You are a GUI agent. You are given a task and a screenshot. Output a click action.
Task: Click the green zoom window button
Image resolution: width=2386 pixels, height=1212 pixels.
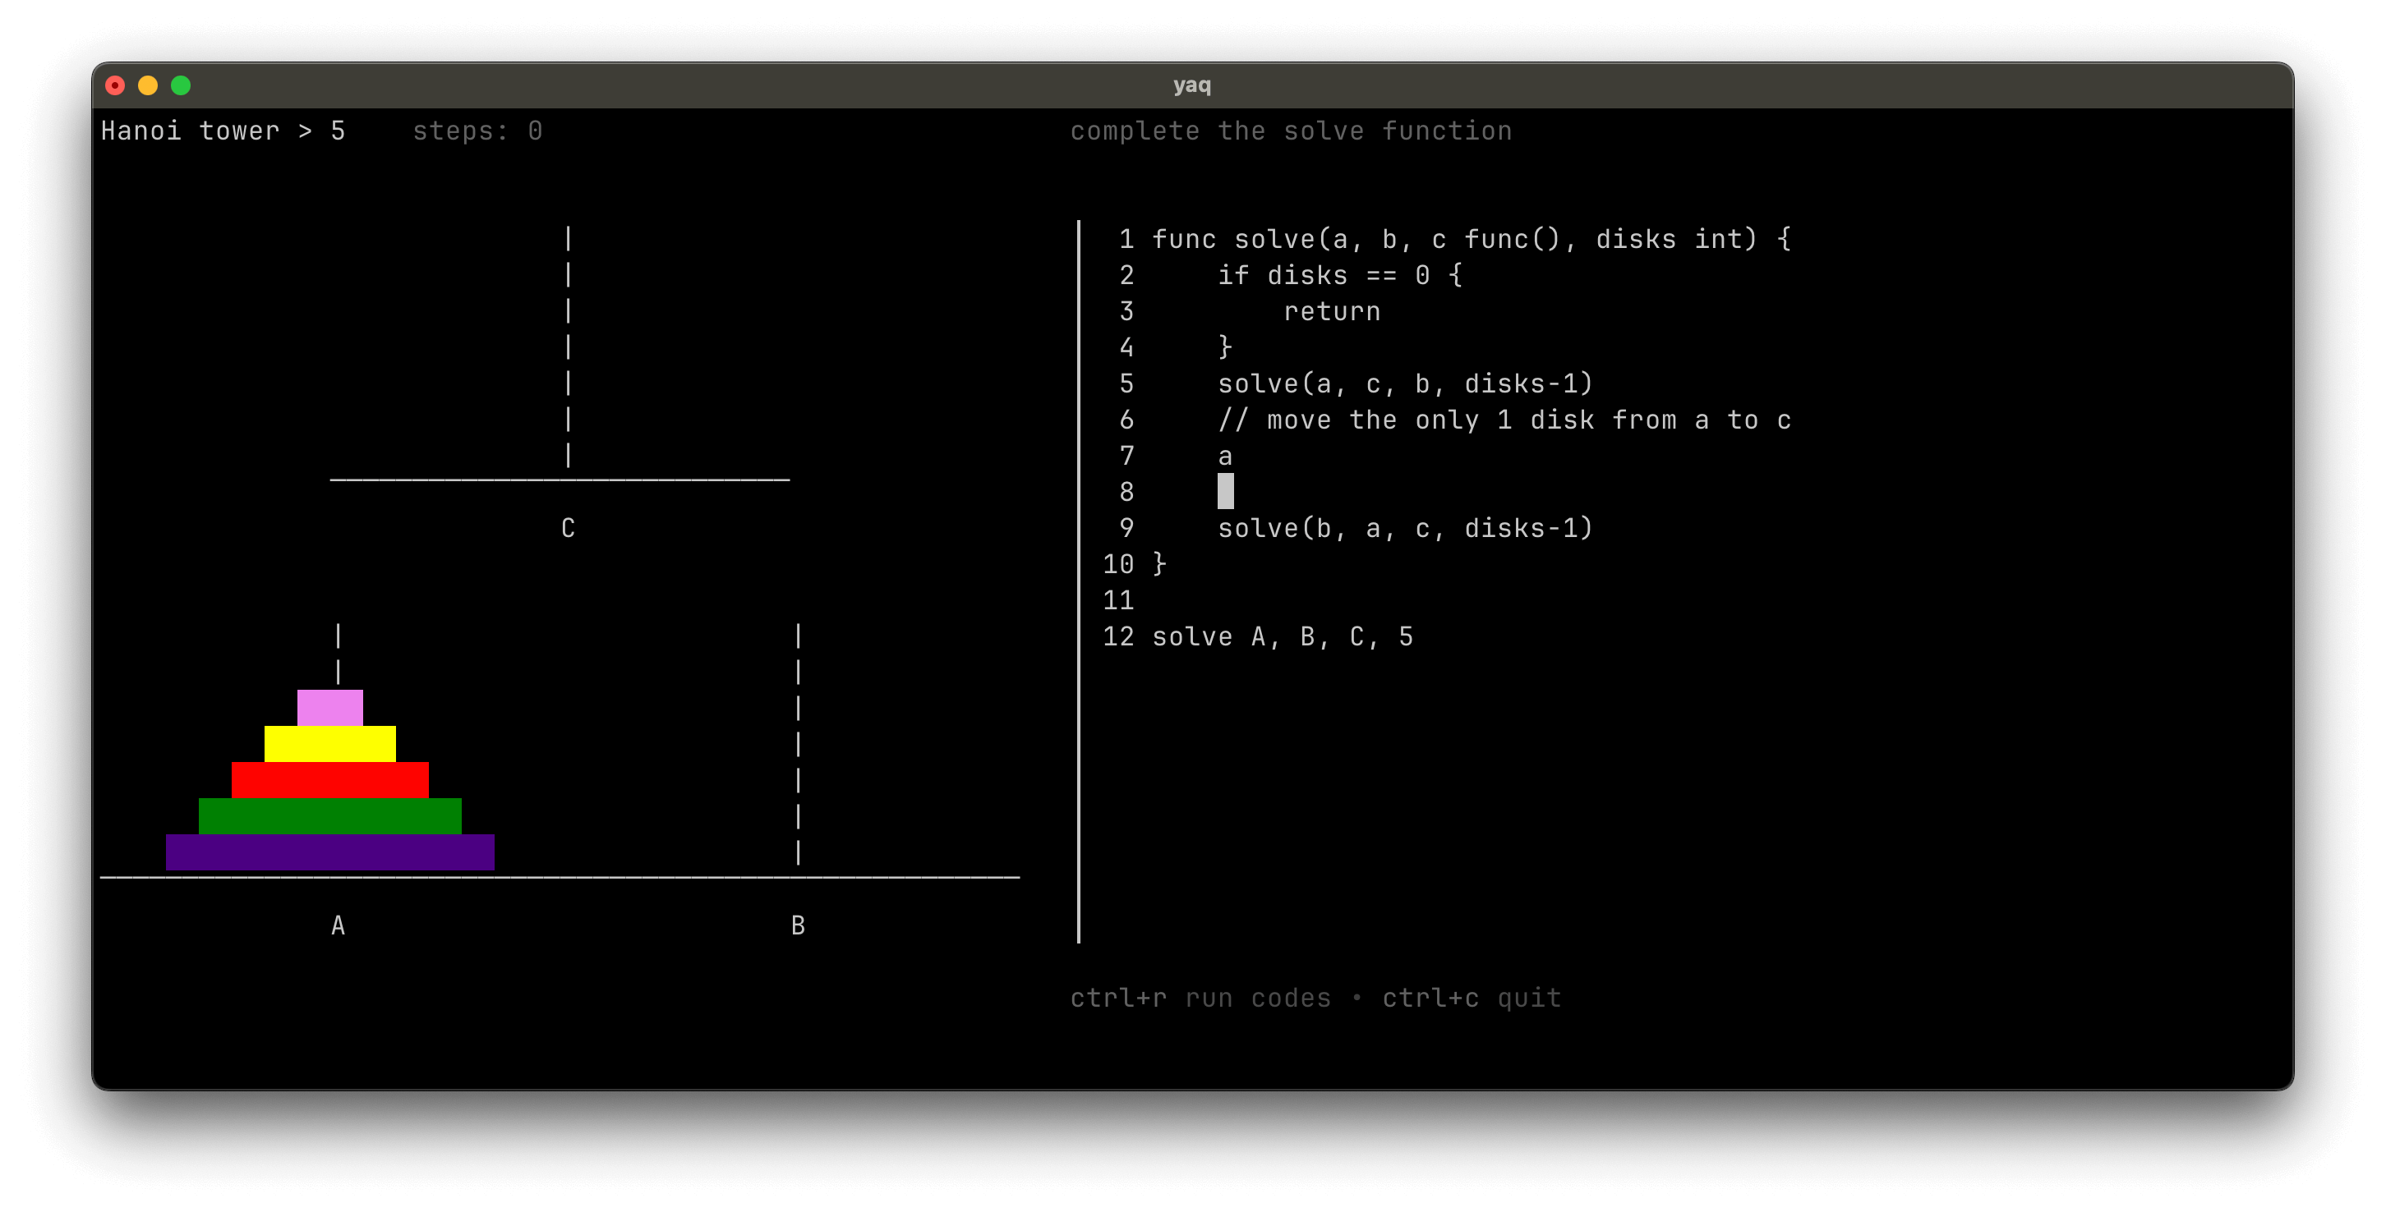(x=181, y=85)
